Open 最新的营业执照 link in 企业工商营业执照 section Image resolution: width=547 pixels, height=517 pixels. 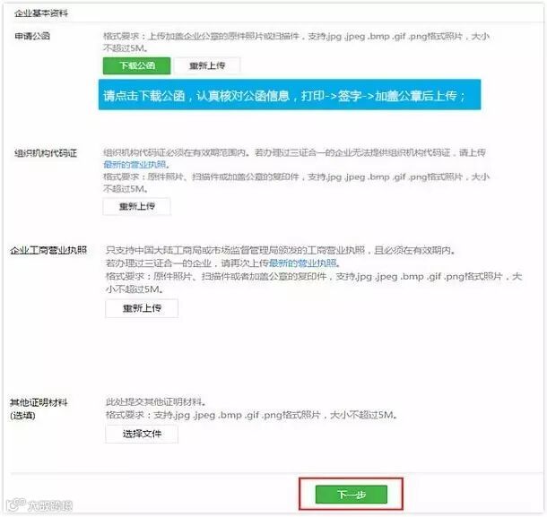click(303, 263)
